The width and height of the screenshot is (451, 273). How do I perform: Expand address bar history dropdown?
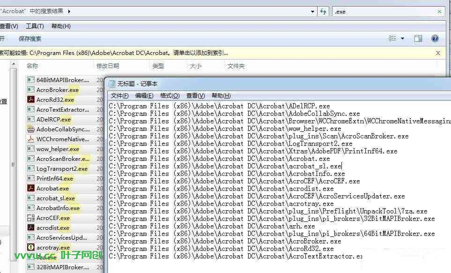[x=312, y=12]
